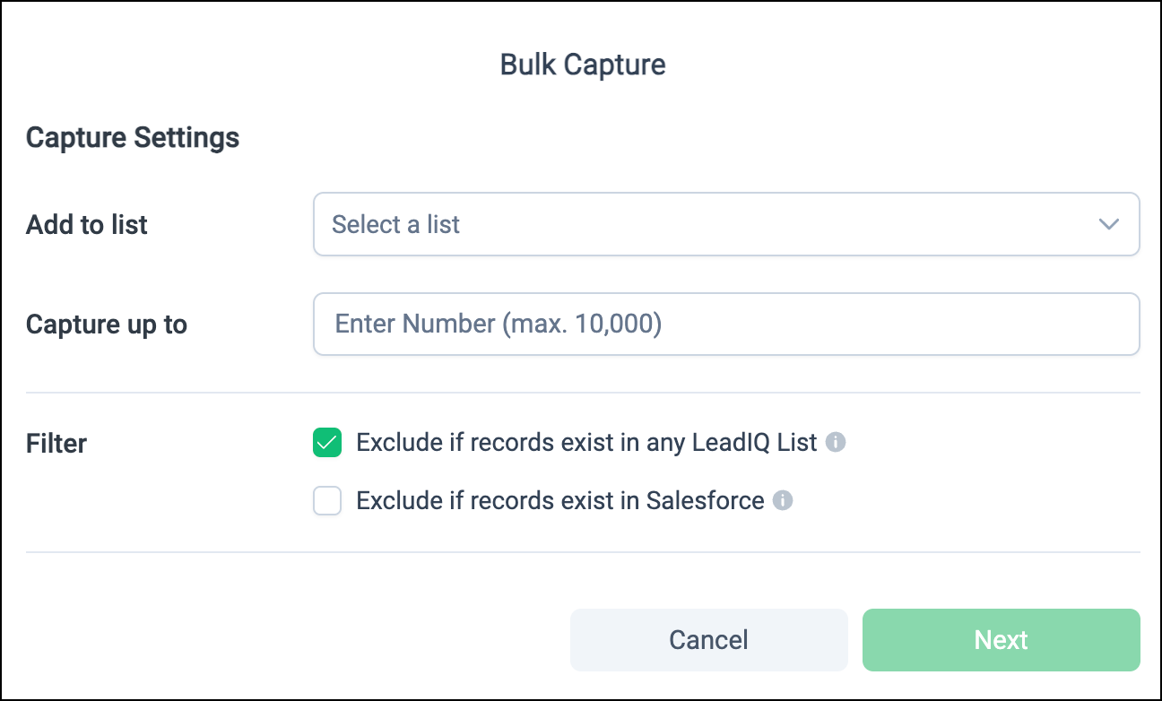Click the 'Filter' section label

point(56,444)
